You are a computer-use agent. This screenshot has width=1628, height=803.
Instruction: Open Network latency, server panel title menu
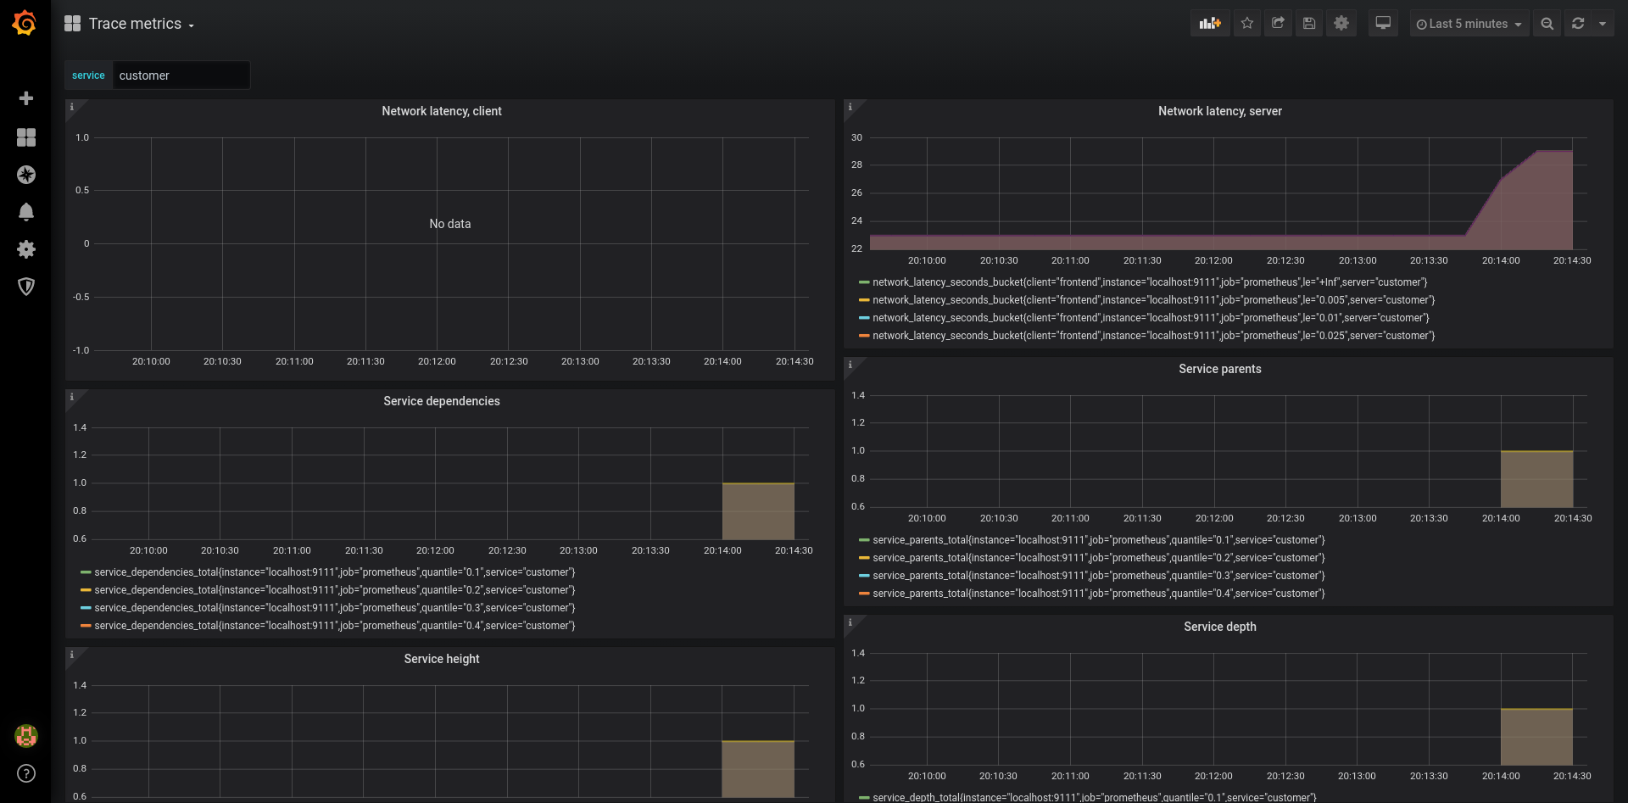coord(1220,111)
